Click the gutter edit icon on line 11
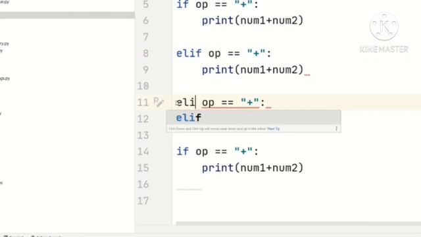 [x=159, y=102]
